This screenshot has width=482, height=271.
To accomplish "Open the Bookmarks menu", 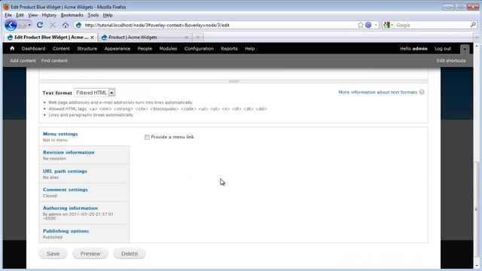I will [x=72, y=15].
